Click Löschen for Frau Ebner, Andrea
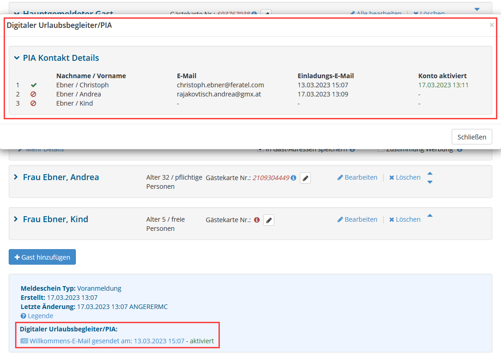 click(x=405, y=177)
